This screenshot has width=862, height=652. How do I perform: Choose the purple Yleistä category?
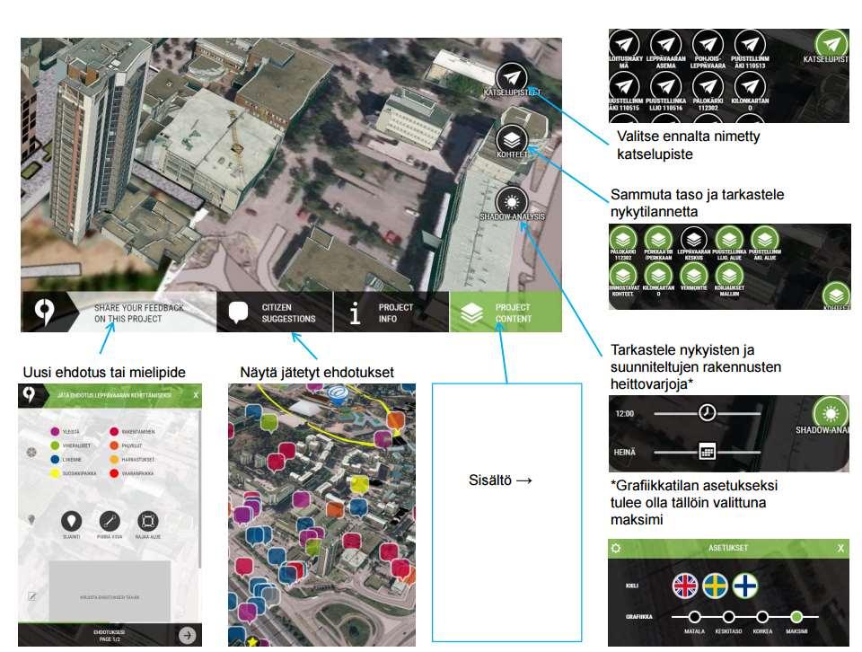point(55,432)
